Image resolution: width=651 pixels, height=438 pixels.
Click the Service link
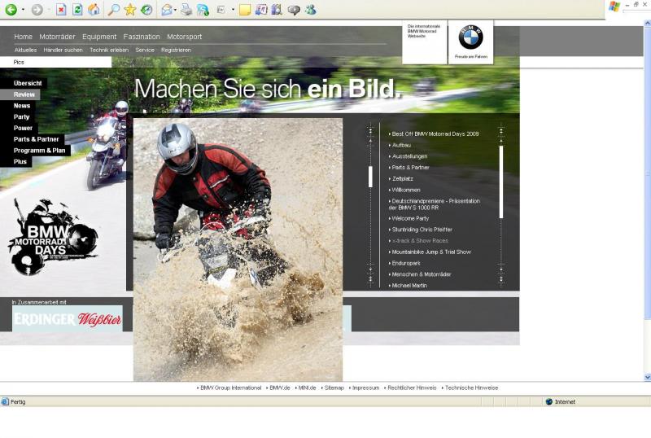[145, 50]
